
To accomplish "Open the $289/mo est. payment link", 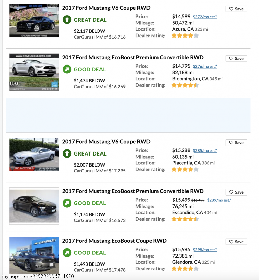I will coord(219,200).
